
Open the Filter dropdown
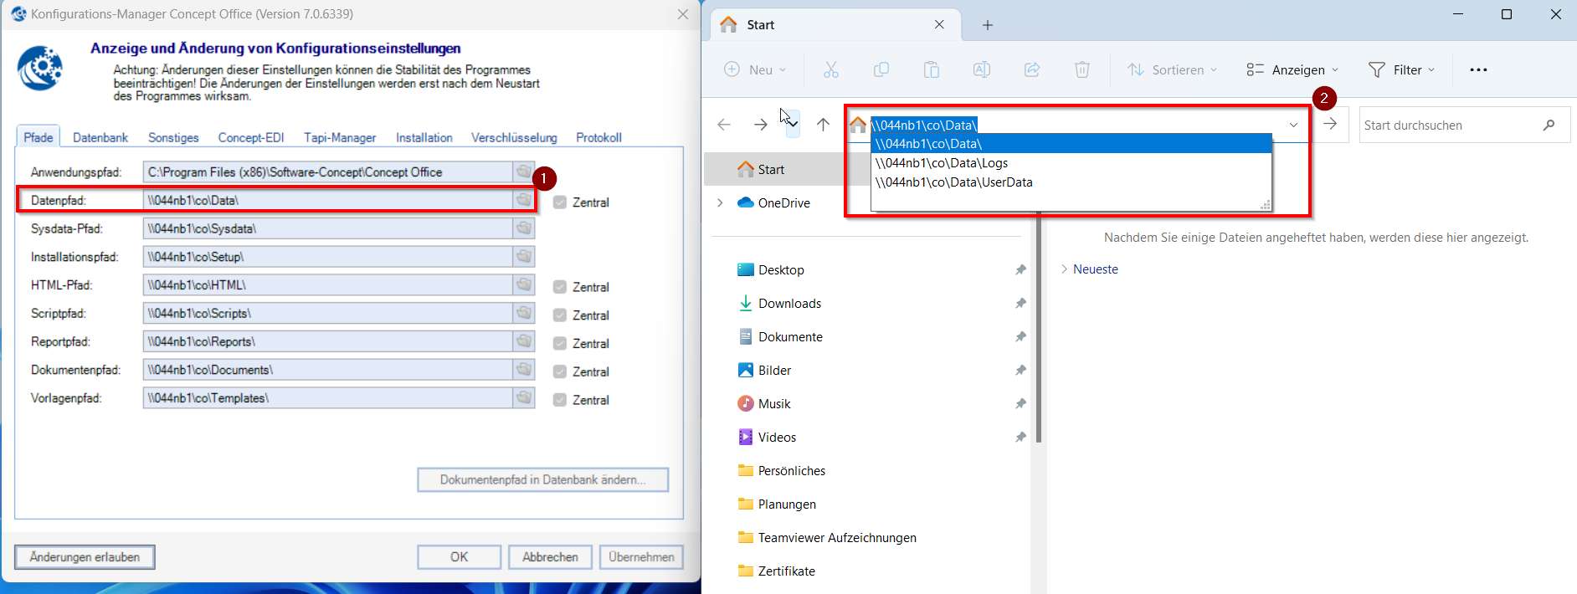pyautogui.click(x=1402, y=69)
